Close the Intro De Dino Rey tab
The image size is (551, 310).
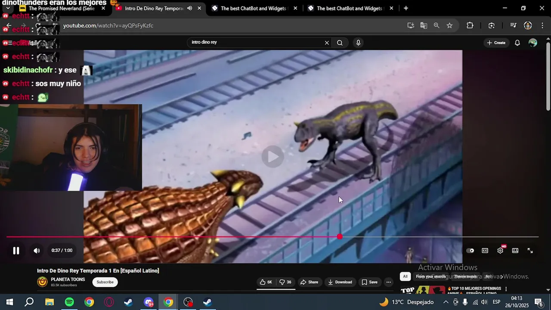(199, 8)
